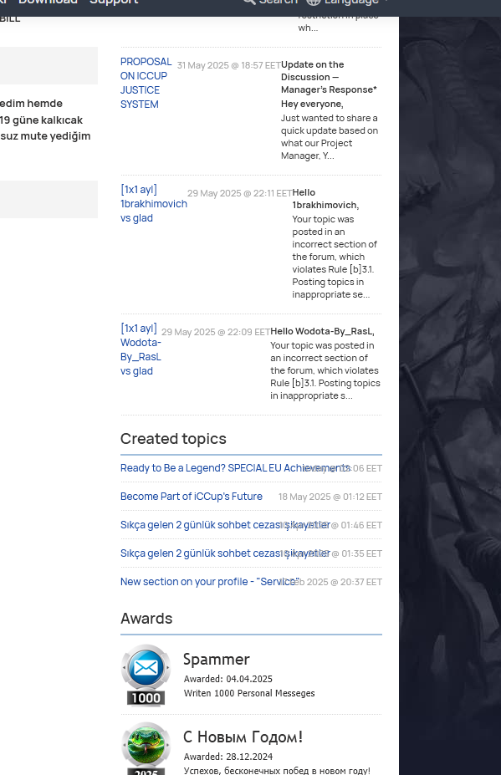Click the Spammer award title
501x775 pixels.
pos(216,660)
